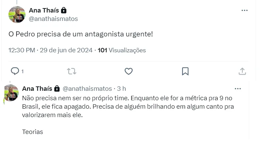This screenshot has height=163, width=263.
Task: Click the reply speech bubble icon
Action: point(15,71)
